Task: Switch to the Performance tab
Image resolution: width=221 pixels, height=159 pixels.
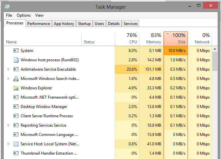Action: pyautogui.click(x=39, y=24)
